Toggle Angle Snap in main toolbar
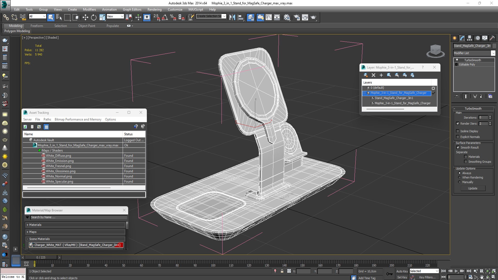This screenshot has width=498, height=280. (165, 17)
